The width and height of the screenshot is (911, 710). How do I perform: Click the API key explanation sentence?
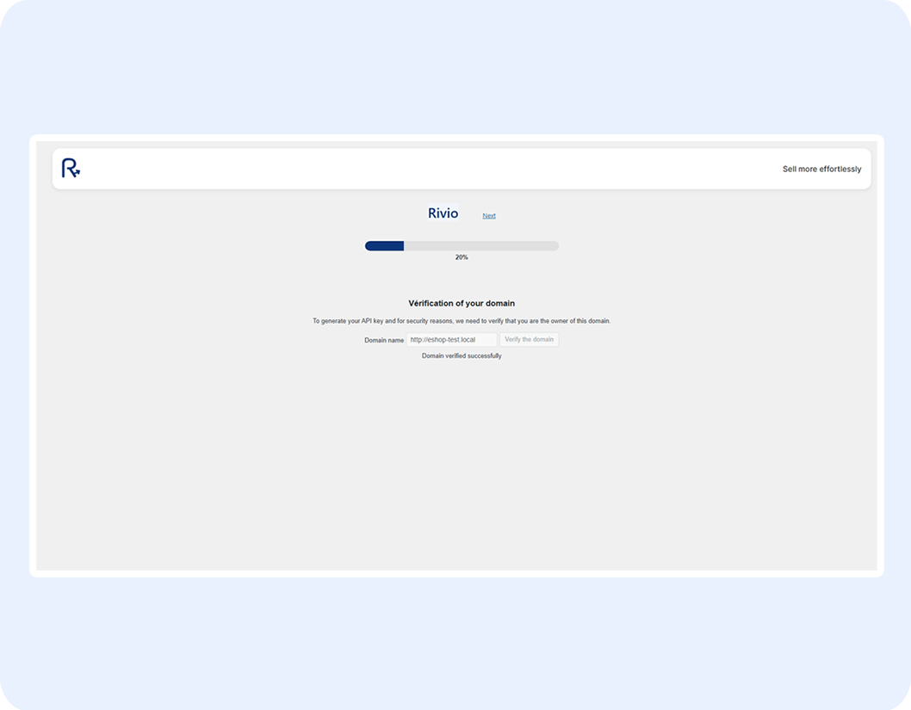click(462, 321)
